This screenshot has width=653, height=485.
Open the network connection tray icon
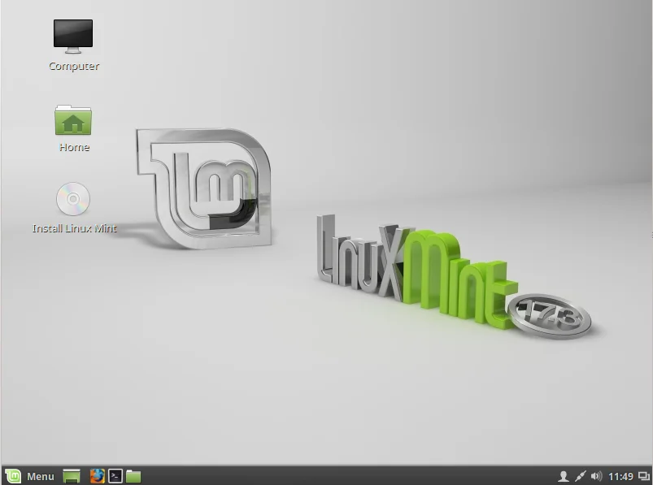tap(580, 476)
